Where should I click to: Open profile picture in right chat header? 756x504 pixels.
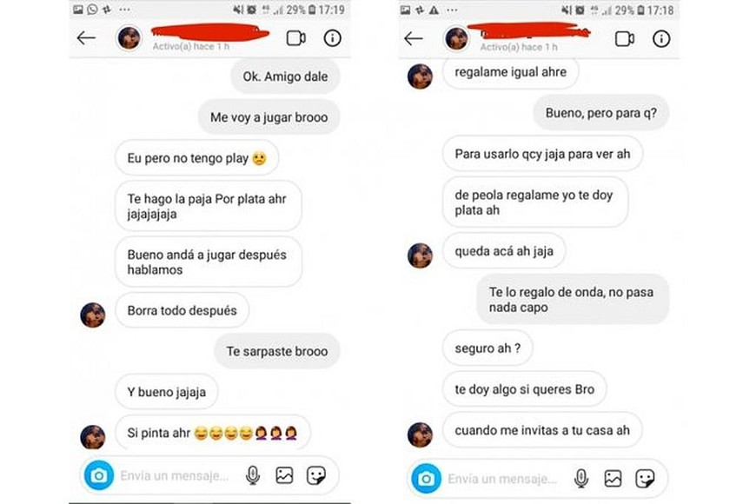456,38
